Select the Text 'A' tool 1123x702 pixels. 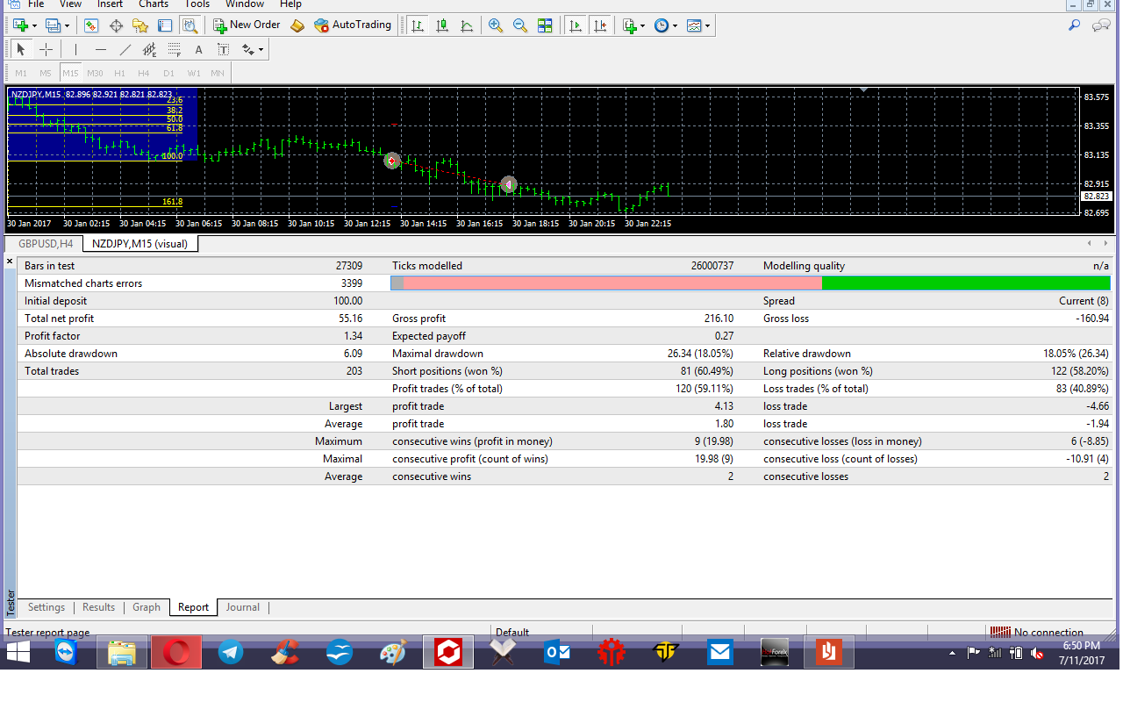(x=198, y=50)
